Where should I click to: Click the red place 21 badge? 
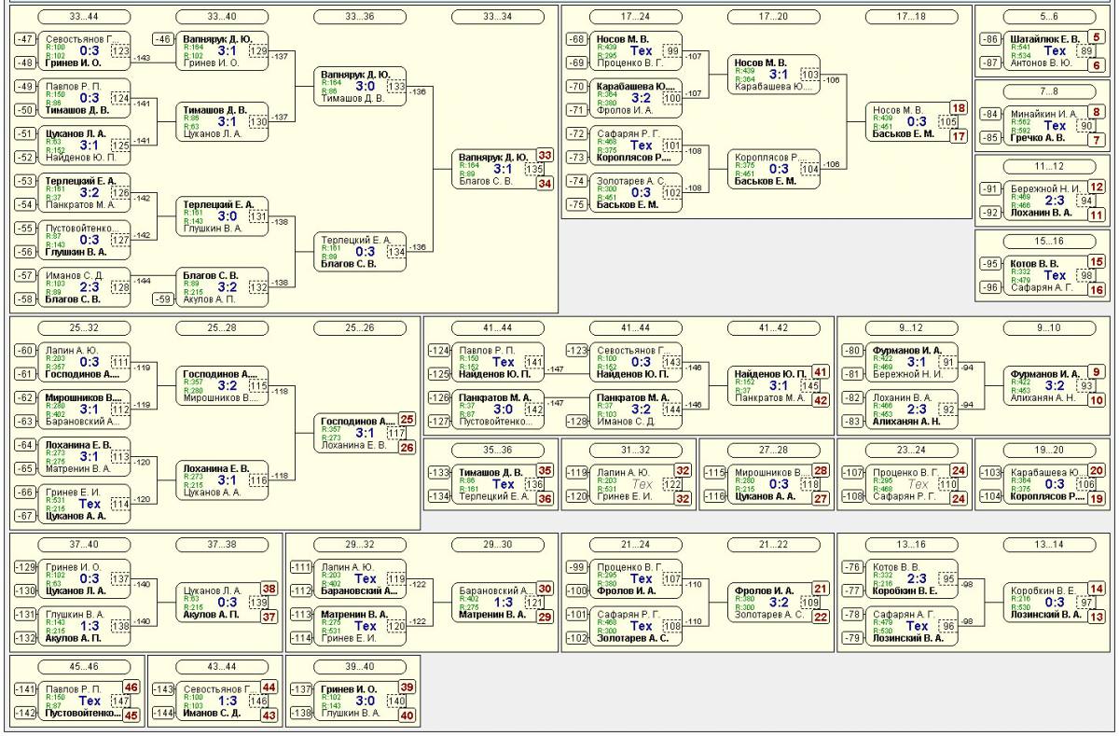pos(821,589)
